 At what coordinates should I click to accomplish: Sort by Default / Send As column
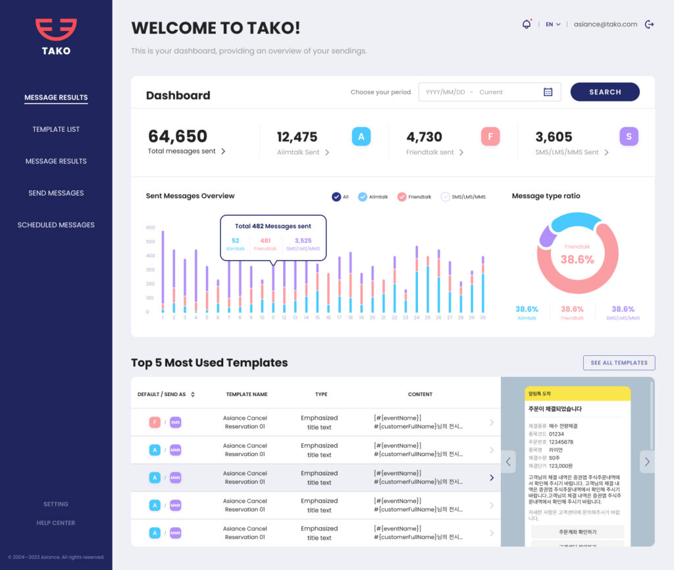click(193, 395)
